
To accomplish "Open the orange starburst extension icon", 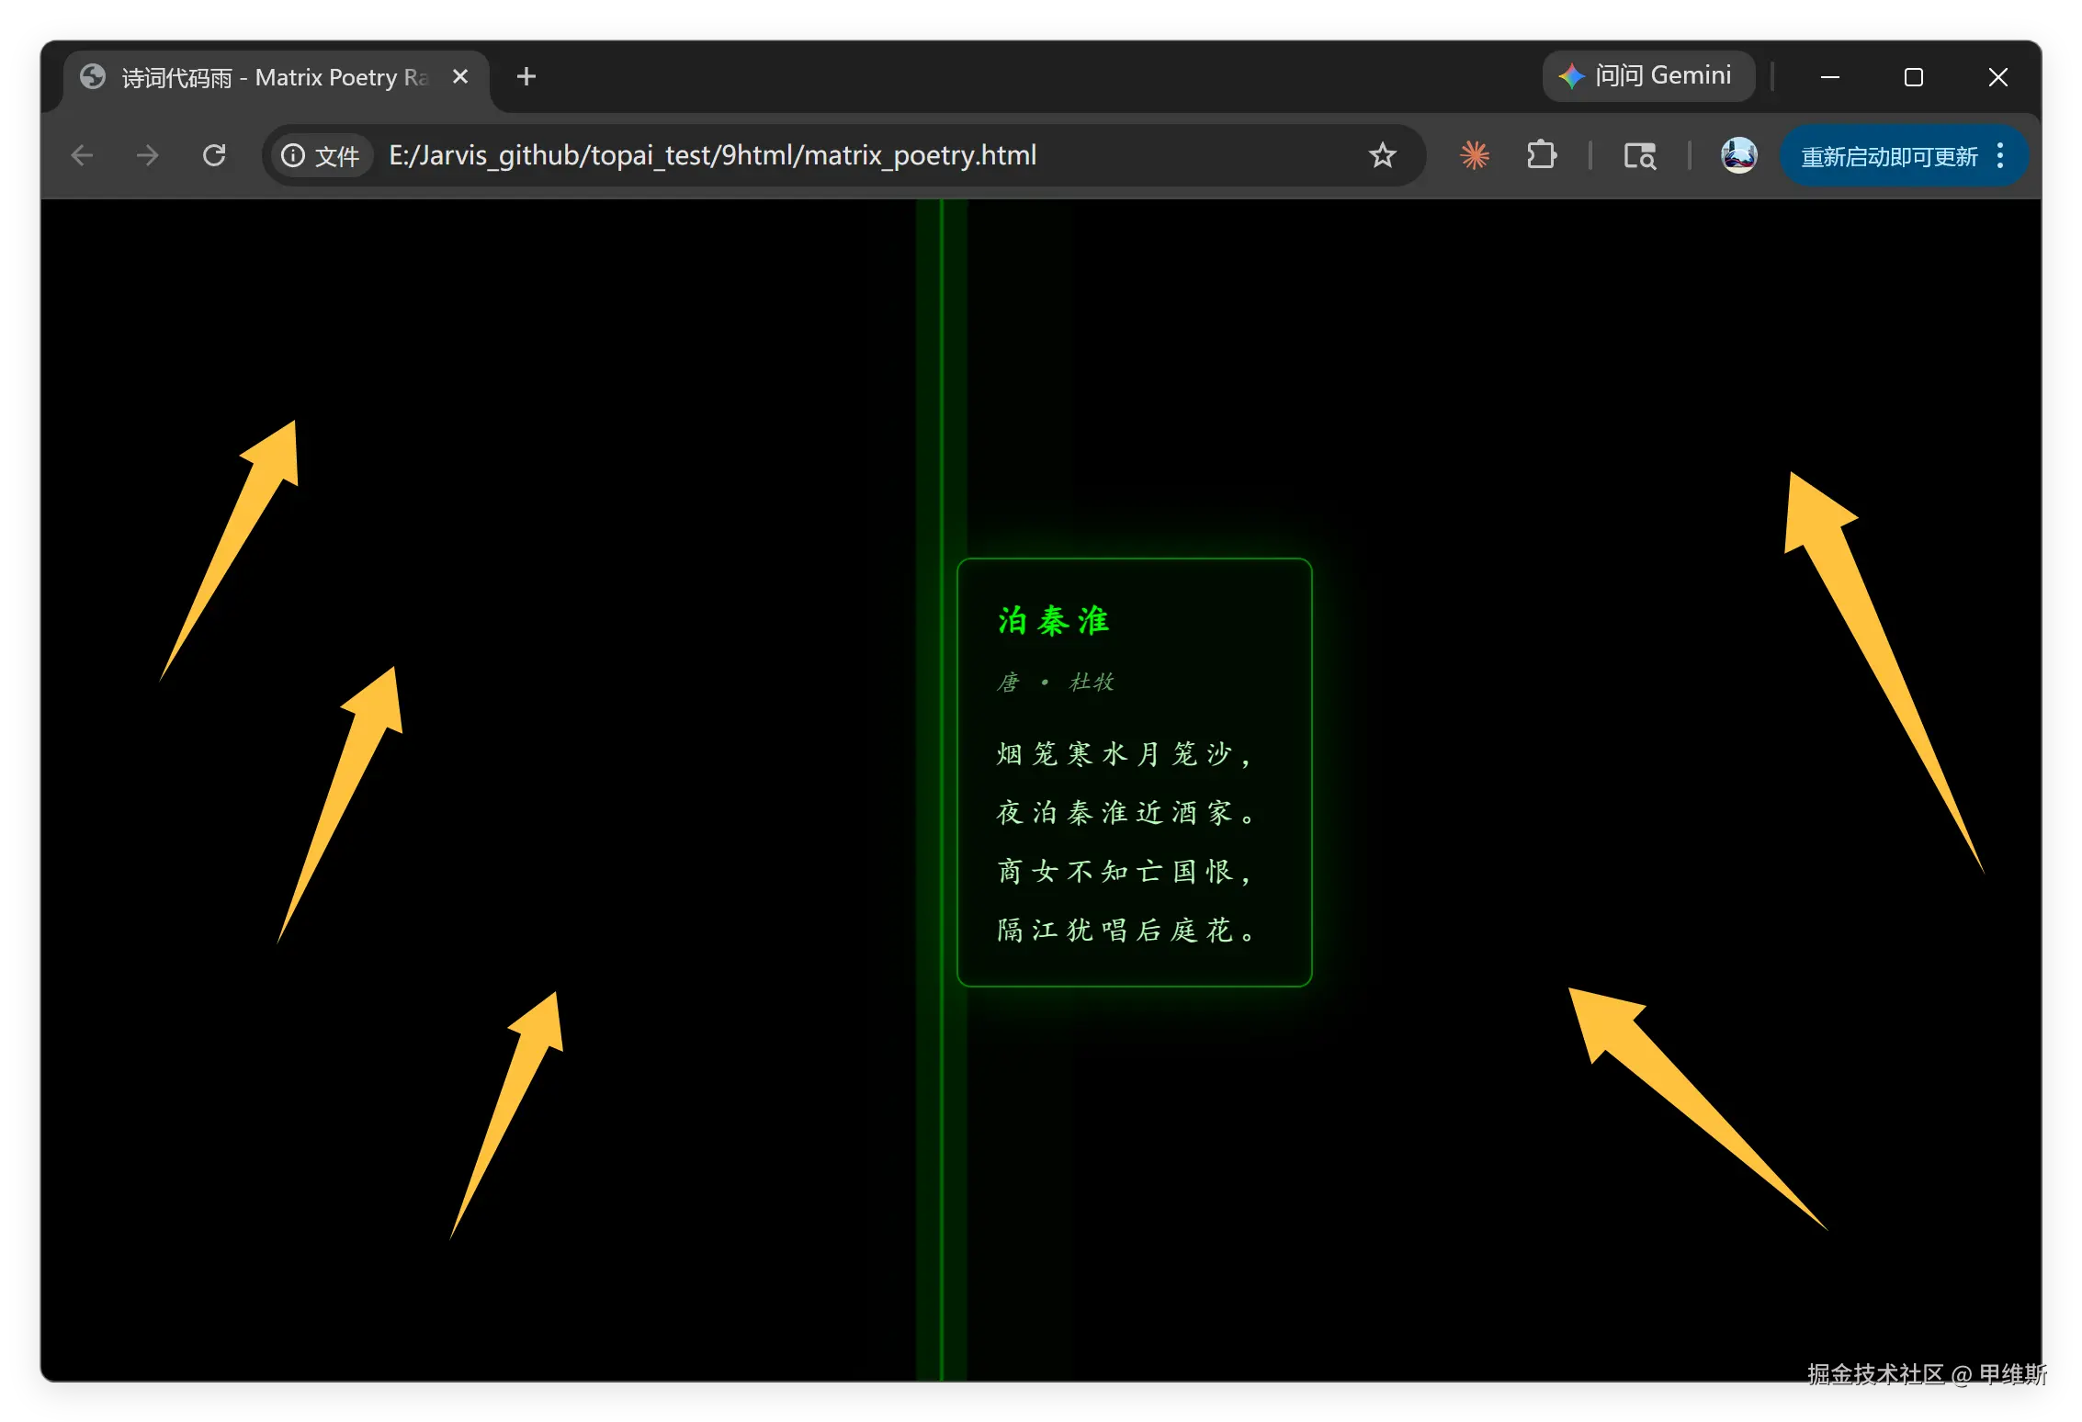I will click(1474, 155).
